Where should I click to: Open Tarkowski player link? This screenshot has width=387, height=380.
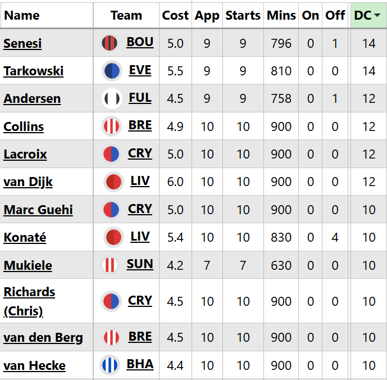[x=33, y=71]
